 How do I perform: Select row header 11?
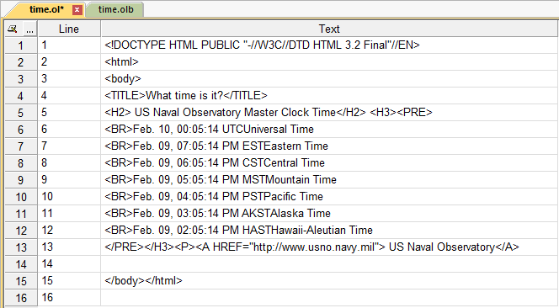click(x=21, y=214)
